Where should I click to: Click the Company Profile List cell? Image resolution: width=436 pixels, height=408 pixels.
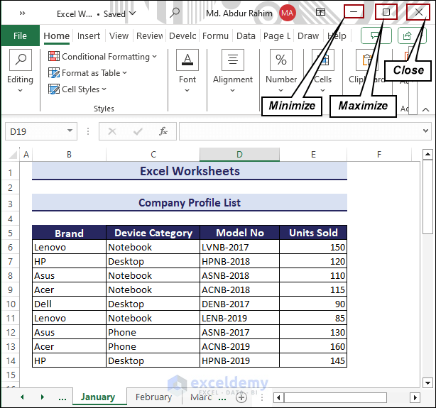pos(190,203)
